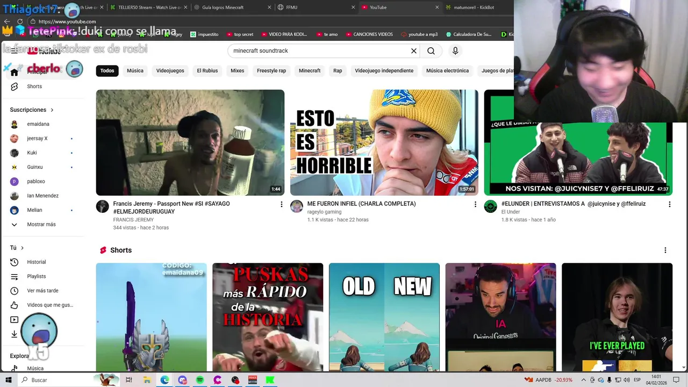Select the El Rubius filter chip

click(207, 71)
